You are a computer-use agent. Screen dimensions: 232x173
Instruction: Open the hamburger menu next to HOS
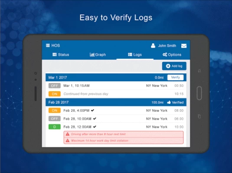pyautogui.click(x=48, y=45)
